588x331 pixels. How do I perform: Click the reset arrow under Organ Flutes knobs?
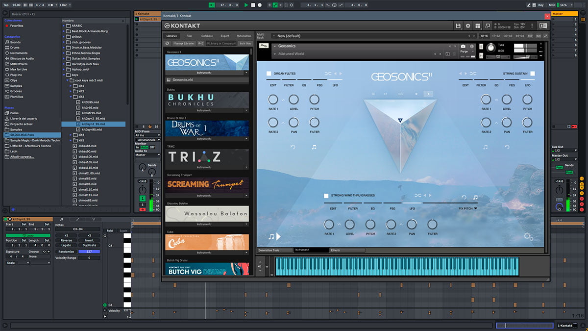293,147
